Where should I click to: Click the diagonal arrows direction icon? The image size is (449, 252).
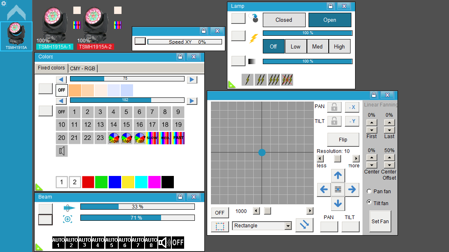pyautogui.click(x=304, y=225)
